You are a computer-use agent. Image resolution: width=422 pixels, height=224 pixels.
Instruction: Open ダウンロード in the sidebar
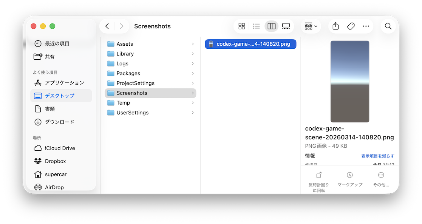(x=60, y=122)
